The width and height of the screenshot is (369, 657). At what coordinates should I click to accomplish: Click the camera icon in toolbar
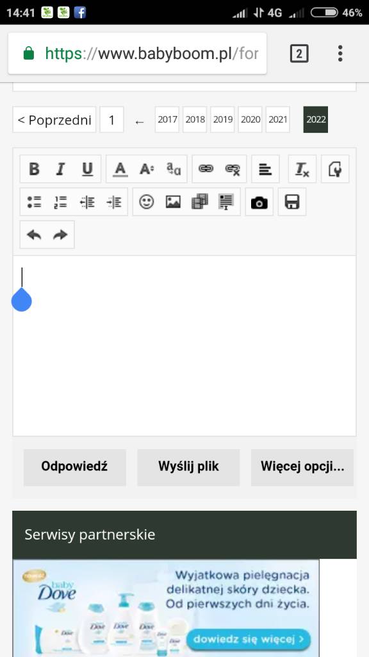click(259, 202)
